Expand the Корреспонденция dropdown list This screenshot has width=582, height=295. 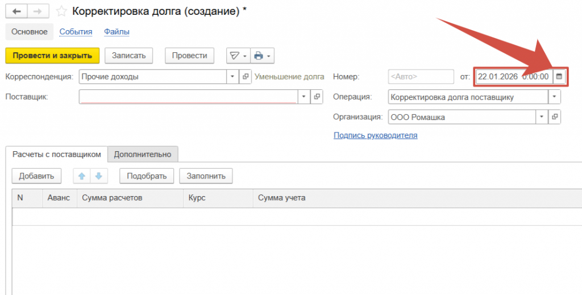[x=232, y=76]
